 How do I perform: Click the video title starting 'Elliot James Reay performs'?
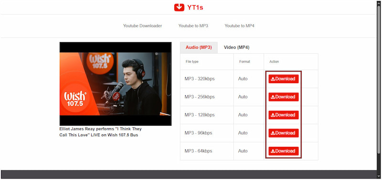click(x=100, y=132)
